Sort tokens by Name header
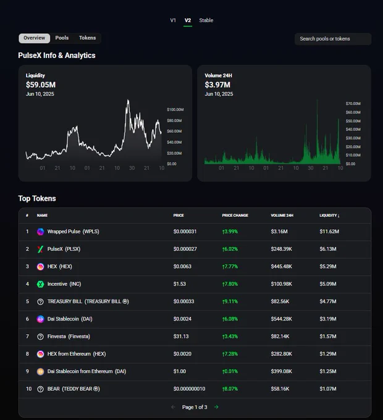This screenshot has height=420, width=383. coord(42,216)
